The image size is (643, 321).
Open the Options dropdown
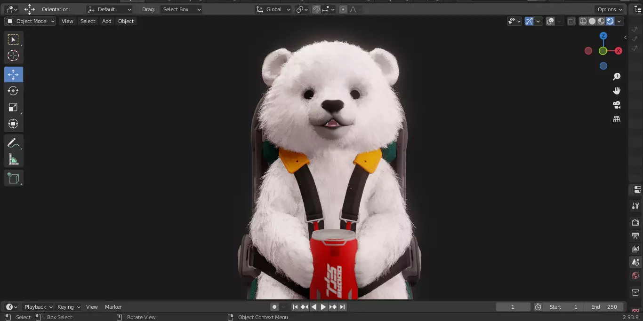tap(610, 9)
